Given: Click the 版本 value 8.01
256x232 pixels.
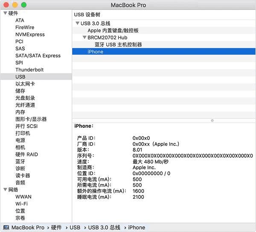Looking at the screenshot, I should [137, 150].
